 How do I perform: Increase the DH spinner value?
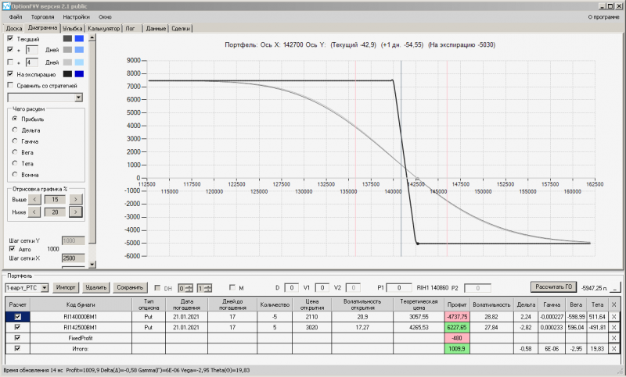click(189, 286)
